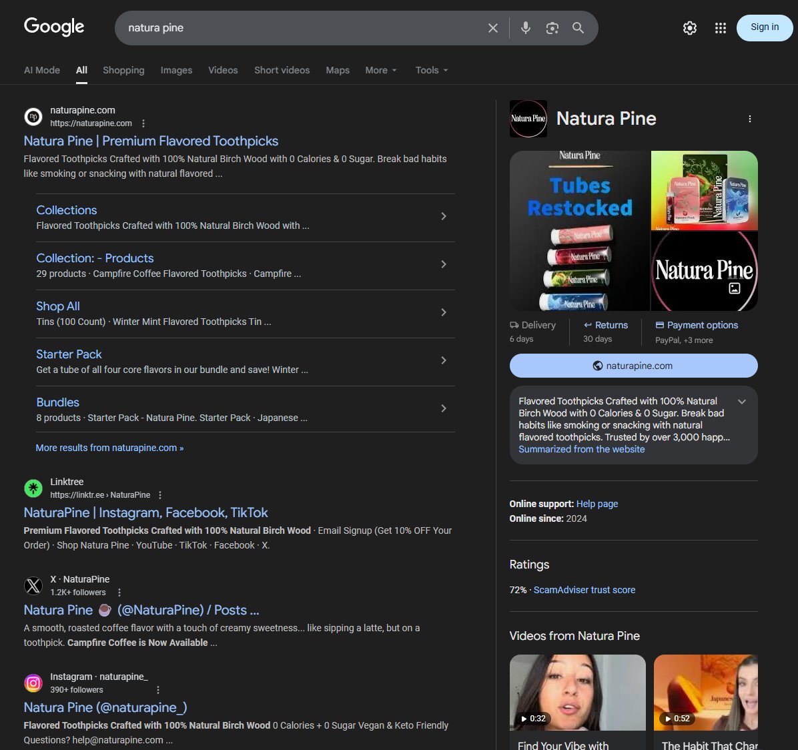Switch to the Videos tab
The image size is (798, 750).
click(x=223, y=70)
